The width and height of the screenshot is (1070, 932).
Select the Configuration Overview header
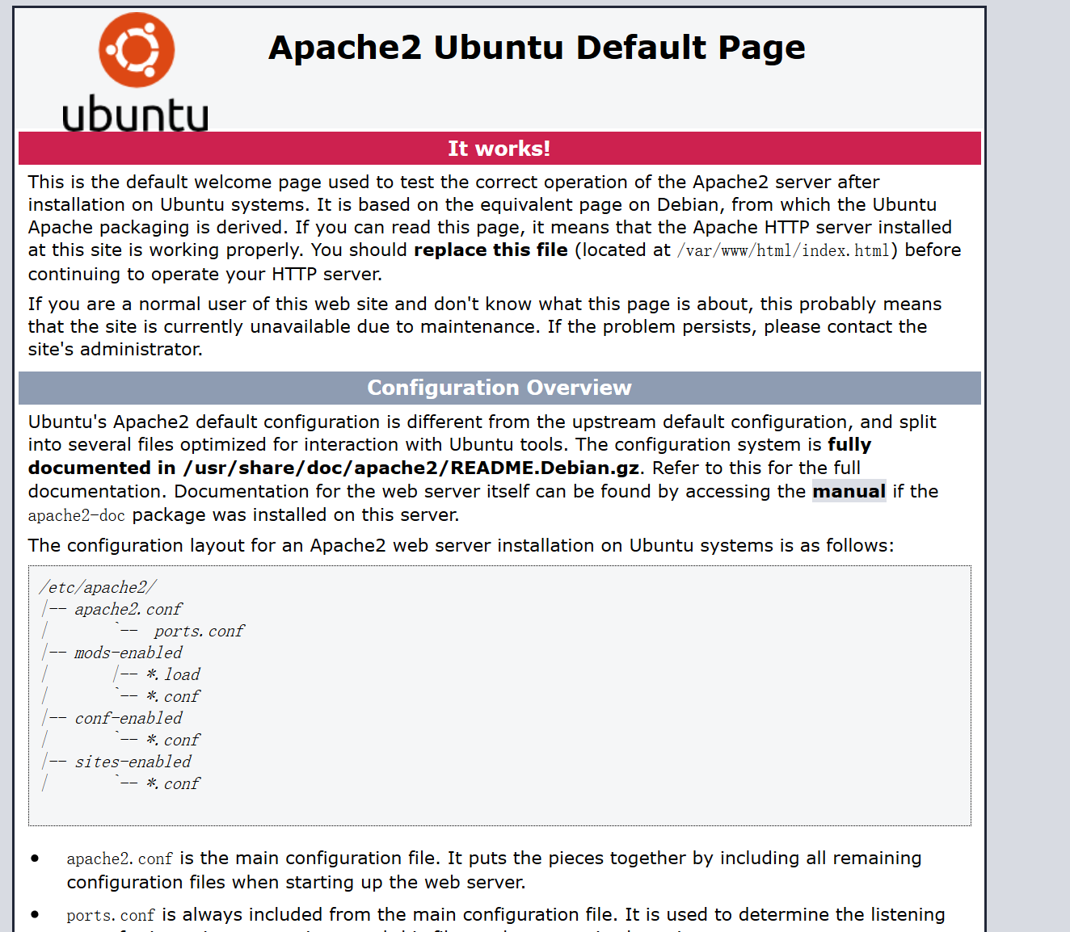point(499,388)
